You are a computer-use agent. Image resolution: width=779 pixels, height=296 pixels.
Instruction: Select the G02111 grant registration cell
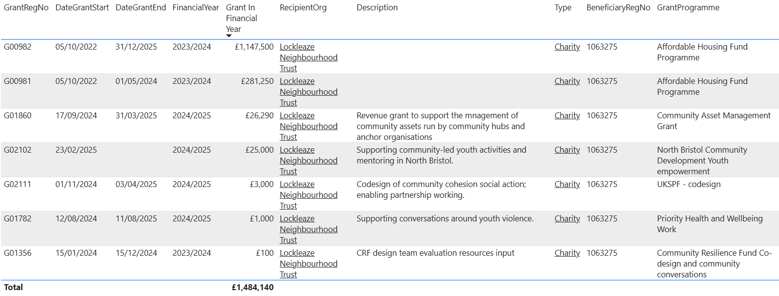[x=18, y=185]
